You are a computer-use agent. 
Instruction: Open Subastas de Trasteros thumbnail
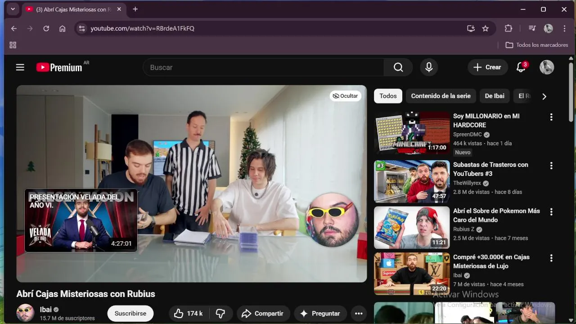[412, 181]
